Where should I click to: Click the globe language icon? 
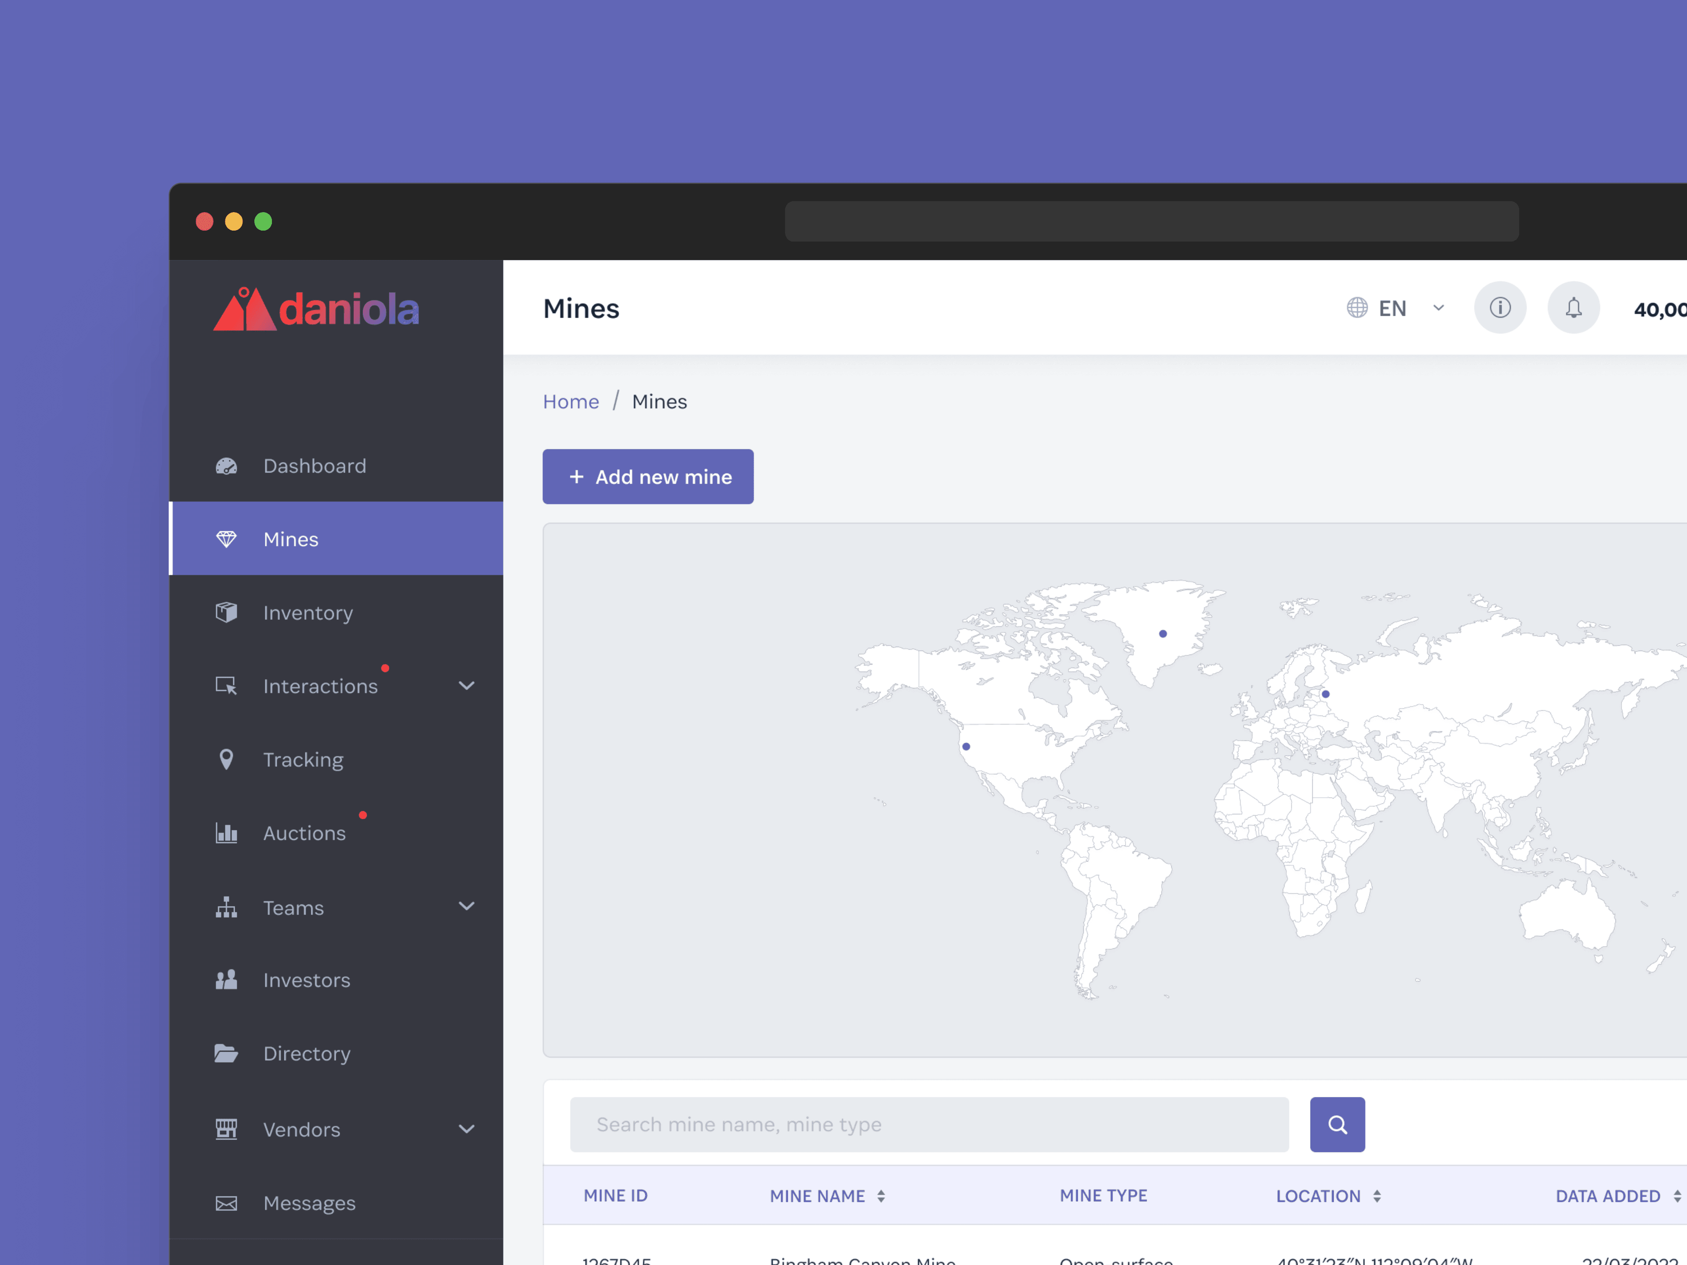click(x=1357, y=307)
